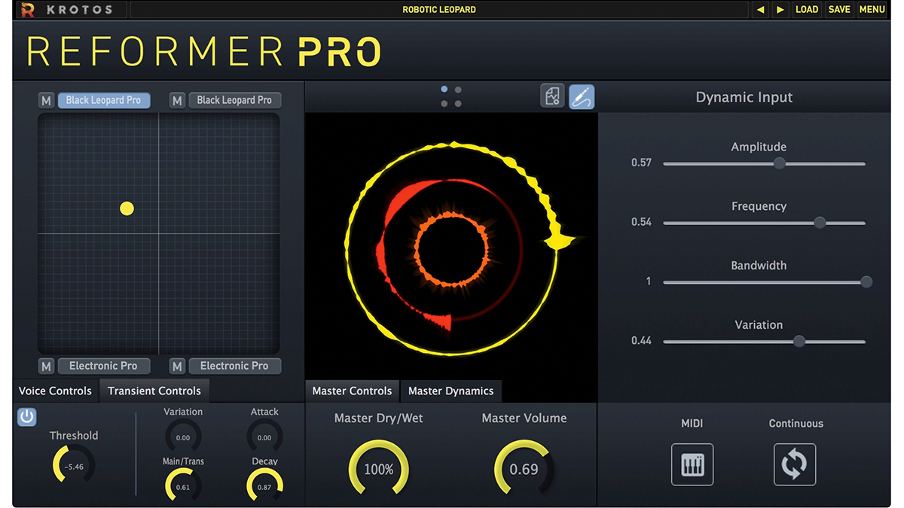Click the Main/Trans knob
Image resolution: width=904 pixels, height=508 pixels.
point(183,485)
